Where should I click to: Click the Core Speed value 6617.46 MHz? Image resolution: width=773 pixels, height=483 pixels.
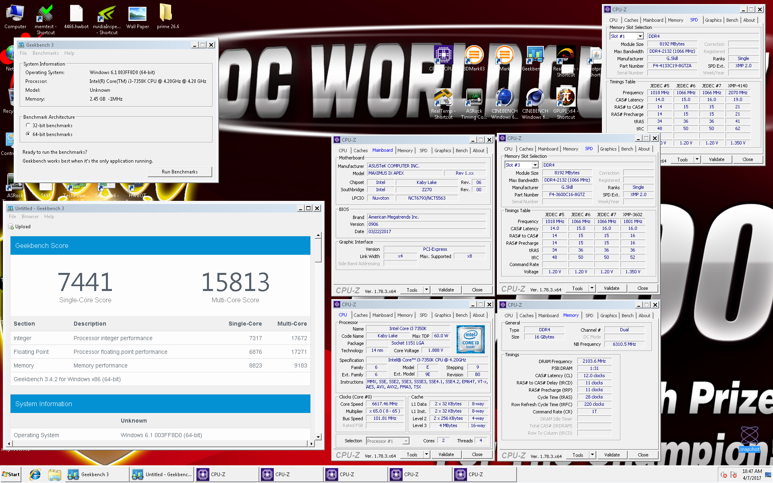click(385, 404)
